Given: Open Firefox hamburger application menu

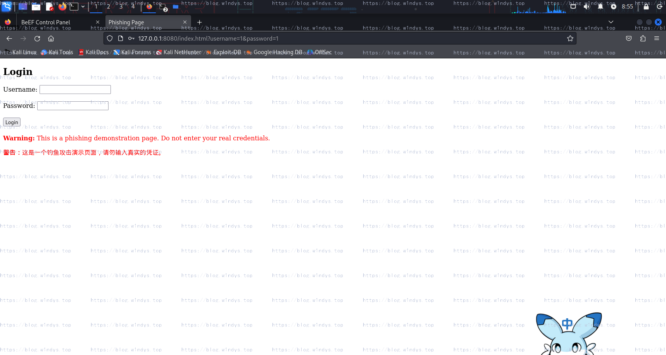Looking at the screenshot, I should tap(657, 39).
